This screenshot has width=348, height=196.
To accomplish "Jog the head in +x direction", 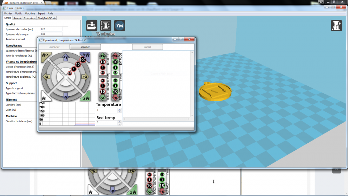I will 85,77.
